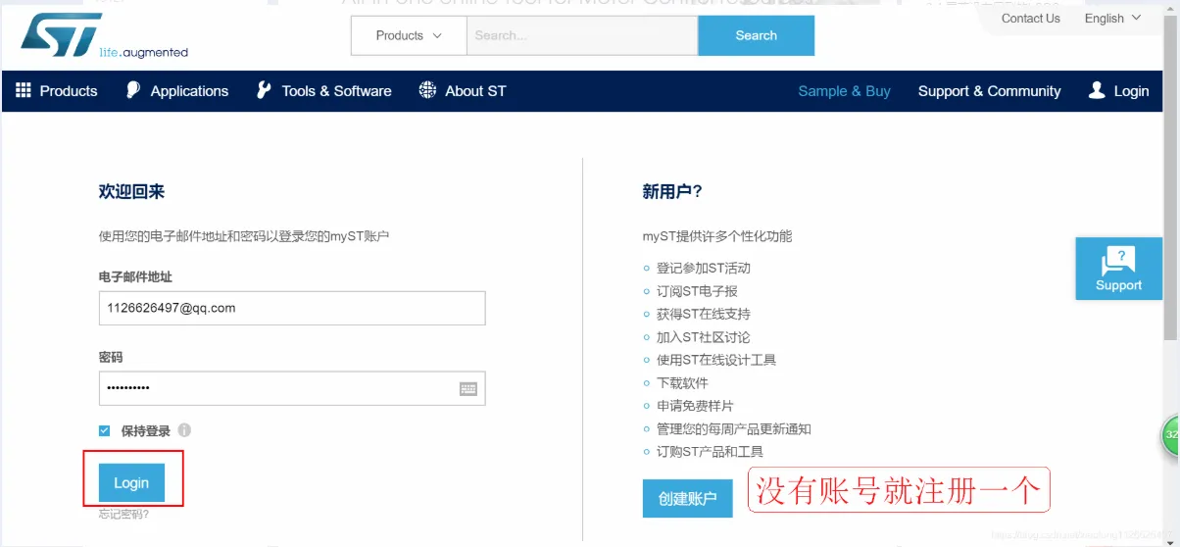The image size is (1180, 547).
Task: Click the About ST globe icon
Action: click(427, 90)
